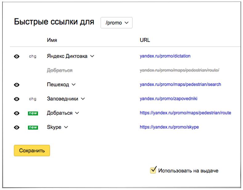Click the Имя column header
Screen dimensions: 243x190
52,40
